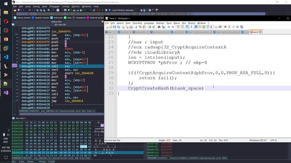Click Notepad++ Find (binoculars) toolbar icon

coord(159,27)
